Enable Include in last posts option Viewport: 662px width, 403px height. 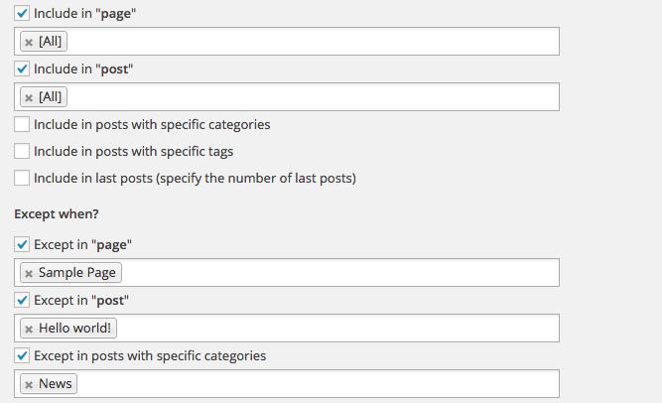22,179
